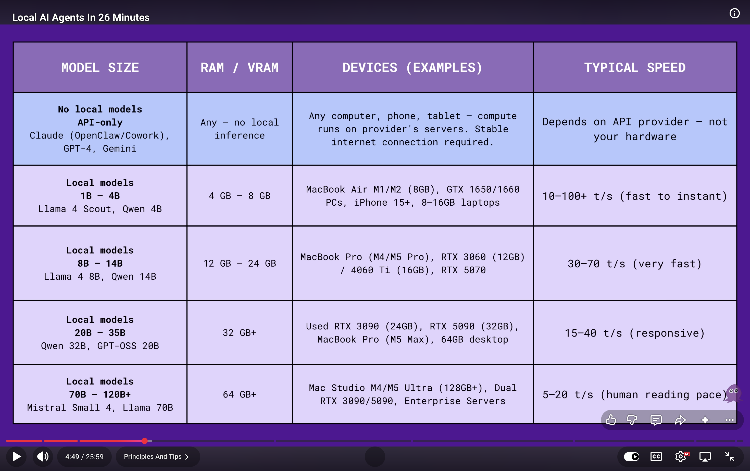This screenshot has width=750, height=471.
Task: Click the '10–100+ t/s (fast to instant)' cell
Action: [635, 196]
